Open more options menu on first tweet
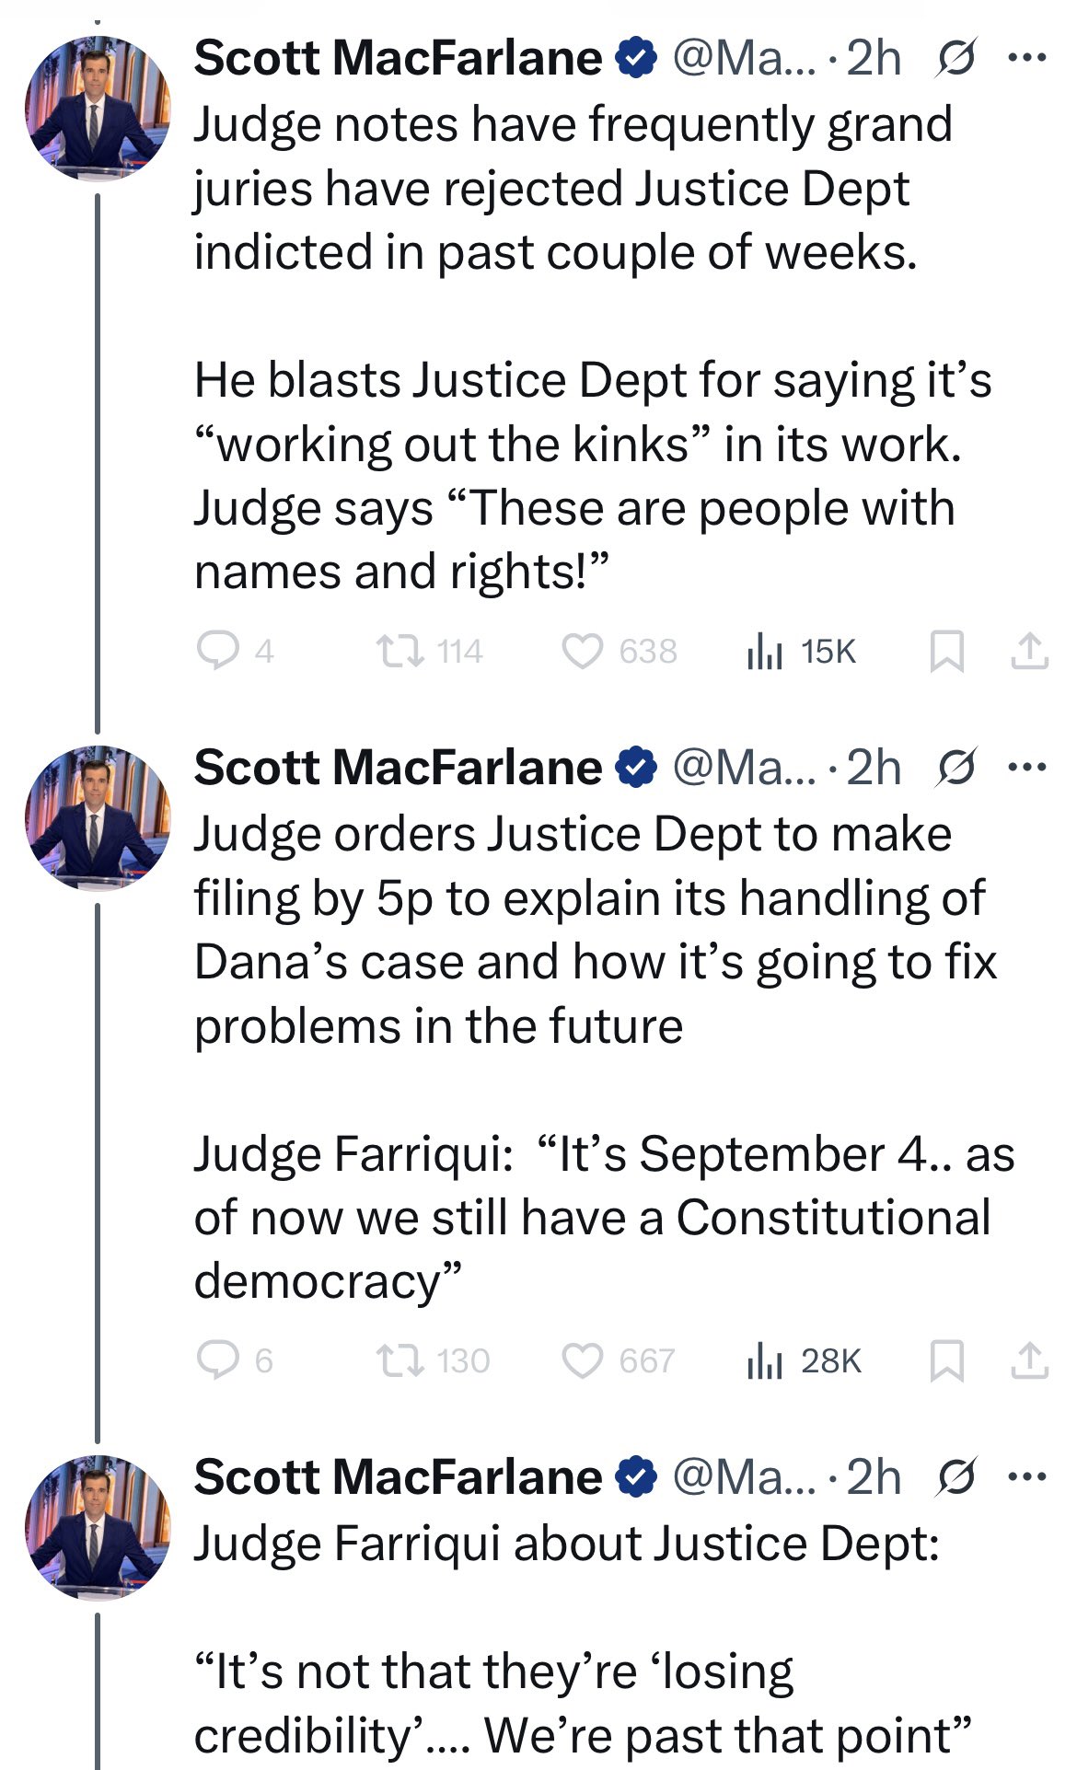 (1027, 59)
